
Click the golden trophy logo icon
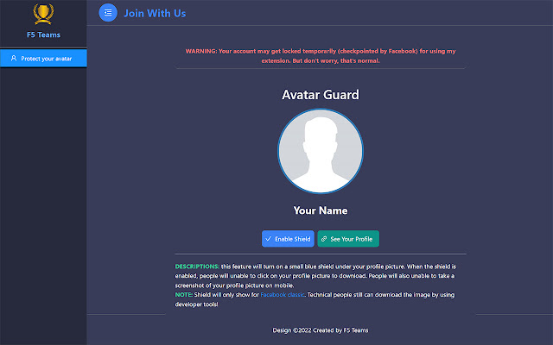[x=42, y=13]
